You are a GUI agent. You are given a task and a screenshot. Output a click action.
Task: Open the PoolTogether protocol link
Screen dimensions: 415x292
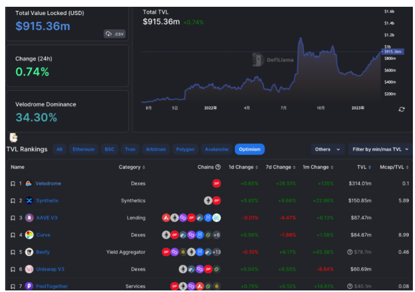point(52,286)
